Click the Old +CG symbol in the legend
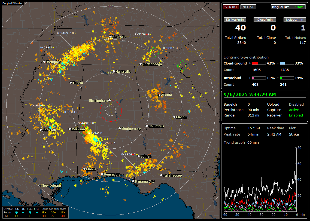 (30, 216)
